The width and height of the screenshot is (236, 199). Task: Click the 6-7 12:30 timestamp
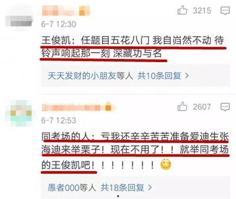point(59,24)
